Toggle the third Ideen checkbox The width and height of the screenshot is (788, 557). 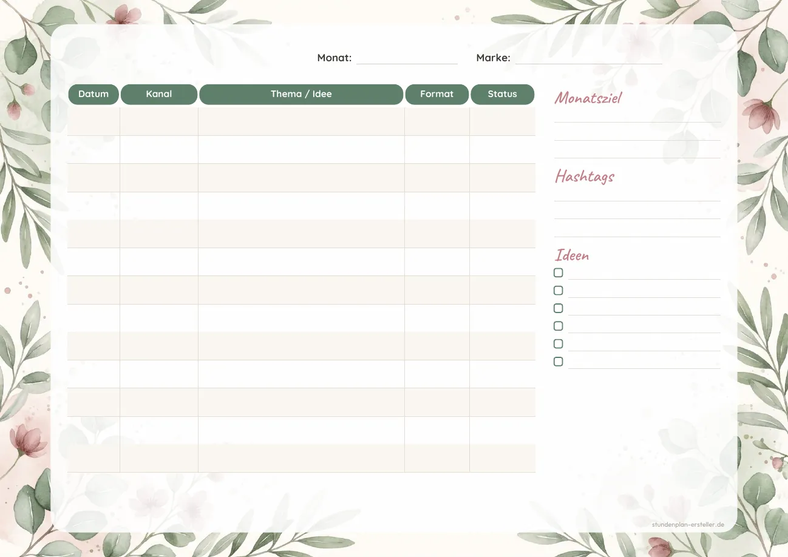click(x=559, y=308)
